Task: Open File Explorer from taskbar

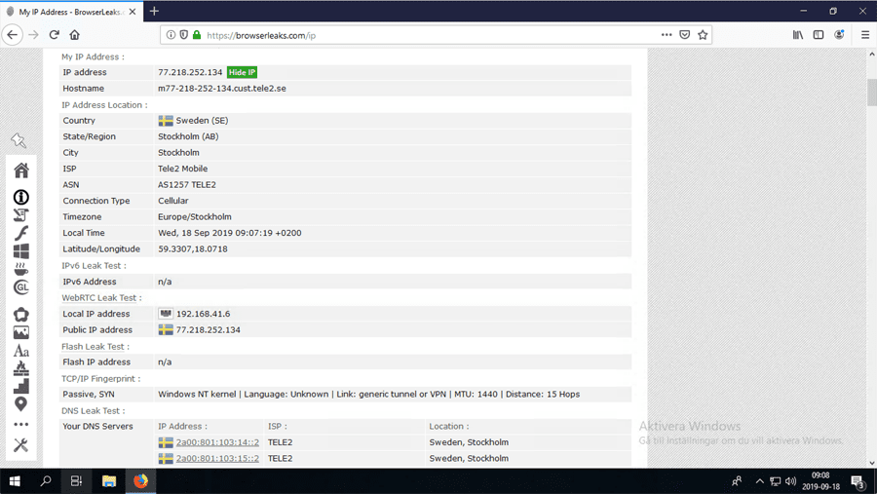Action: click(108, 481)
